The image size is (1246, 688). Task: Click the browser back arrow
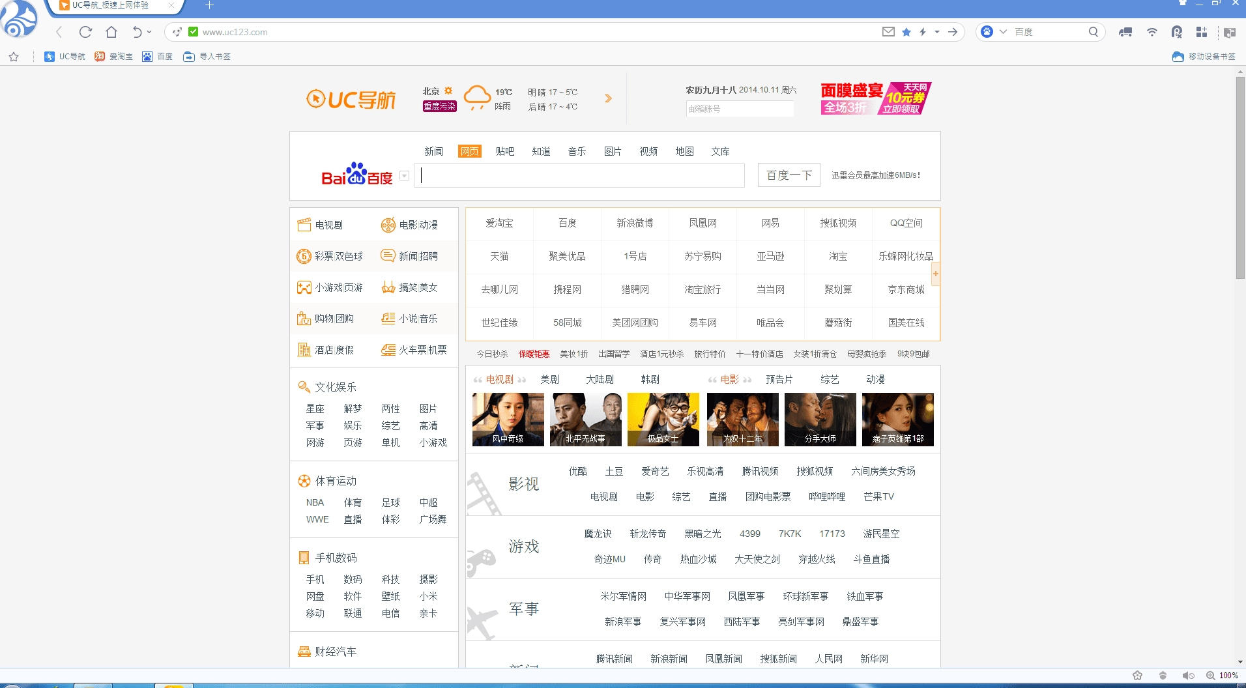pos(59,32)
